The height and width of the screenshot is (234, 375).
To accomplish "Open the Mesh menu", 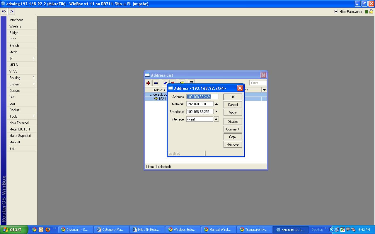I will pyautogui.click(x=22, y=52).
